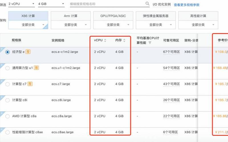Switch to GPU/FPGA/ASIC architecture tab
The image size is (228, 142).
coord(113,16)
